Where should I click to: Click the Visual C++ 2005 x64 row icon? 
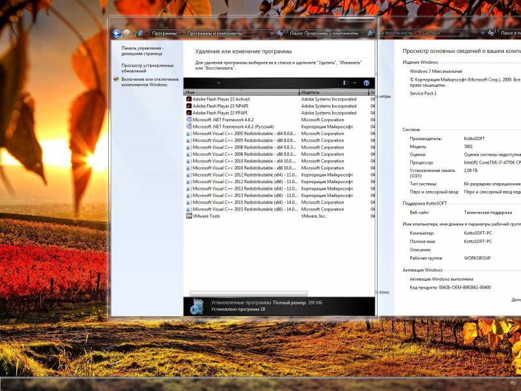(189, 134)
